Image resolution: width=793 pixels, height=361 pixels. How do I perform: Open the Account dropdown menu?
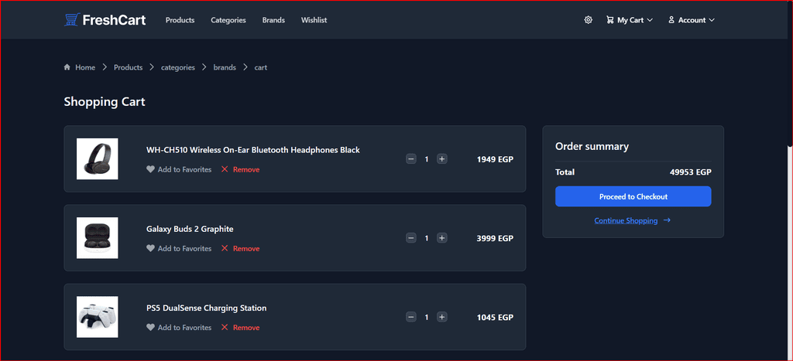692,20
